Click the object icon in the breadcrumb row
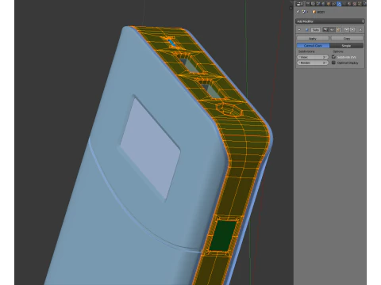The image size is (381, 285). (314, 12)
